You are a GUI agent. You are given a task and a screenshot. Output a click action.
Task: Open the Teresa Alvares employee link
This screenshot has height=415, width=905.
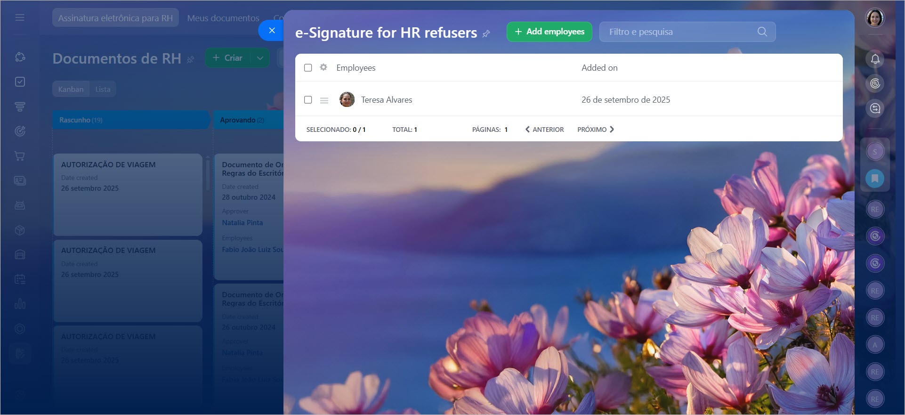click(387, 100)
